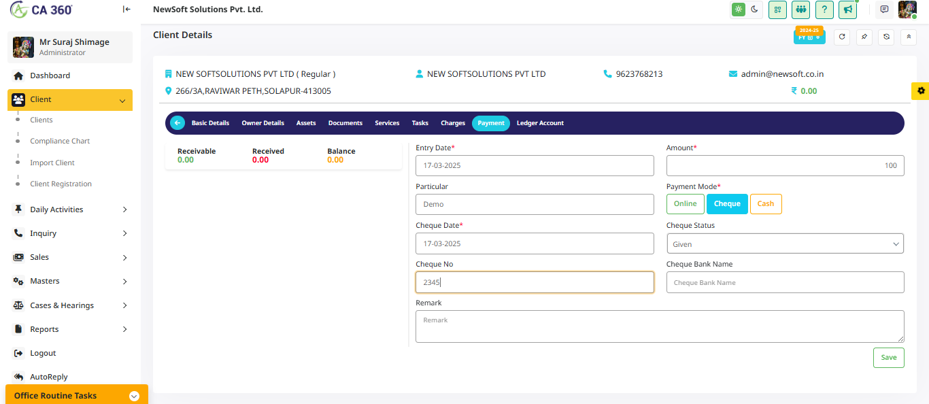Expand the Masters menu chevron
The width and height of the screenshot is (929, 404).
(125, 281)
